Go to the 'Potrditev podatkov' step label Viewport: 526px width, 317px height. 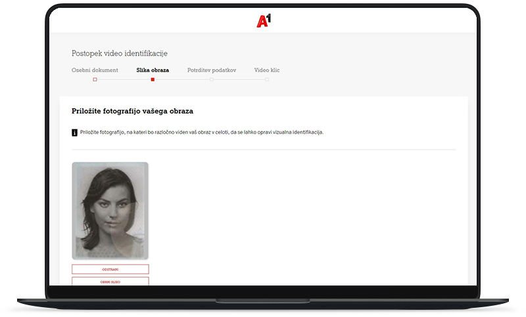point(212,70)
